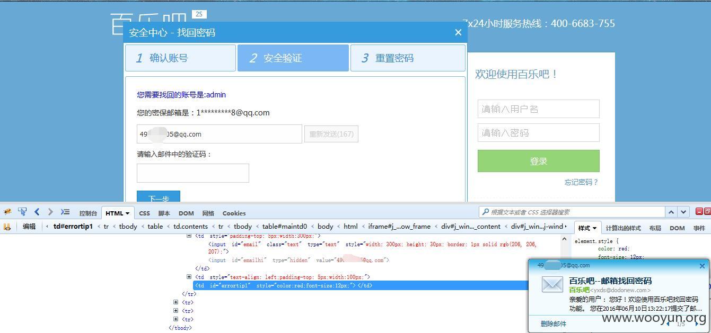Click the 下一步 next step button

(x=159, y=197)
